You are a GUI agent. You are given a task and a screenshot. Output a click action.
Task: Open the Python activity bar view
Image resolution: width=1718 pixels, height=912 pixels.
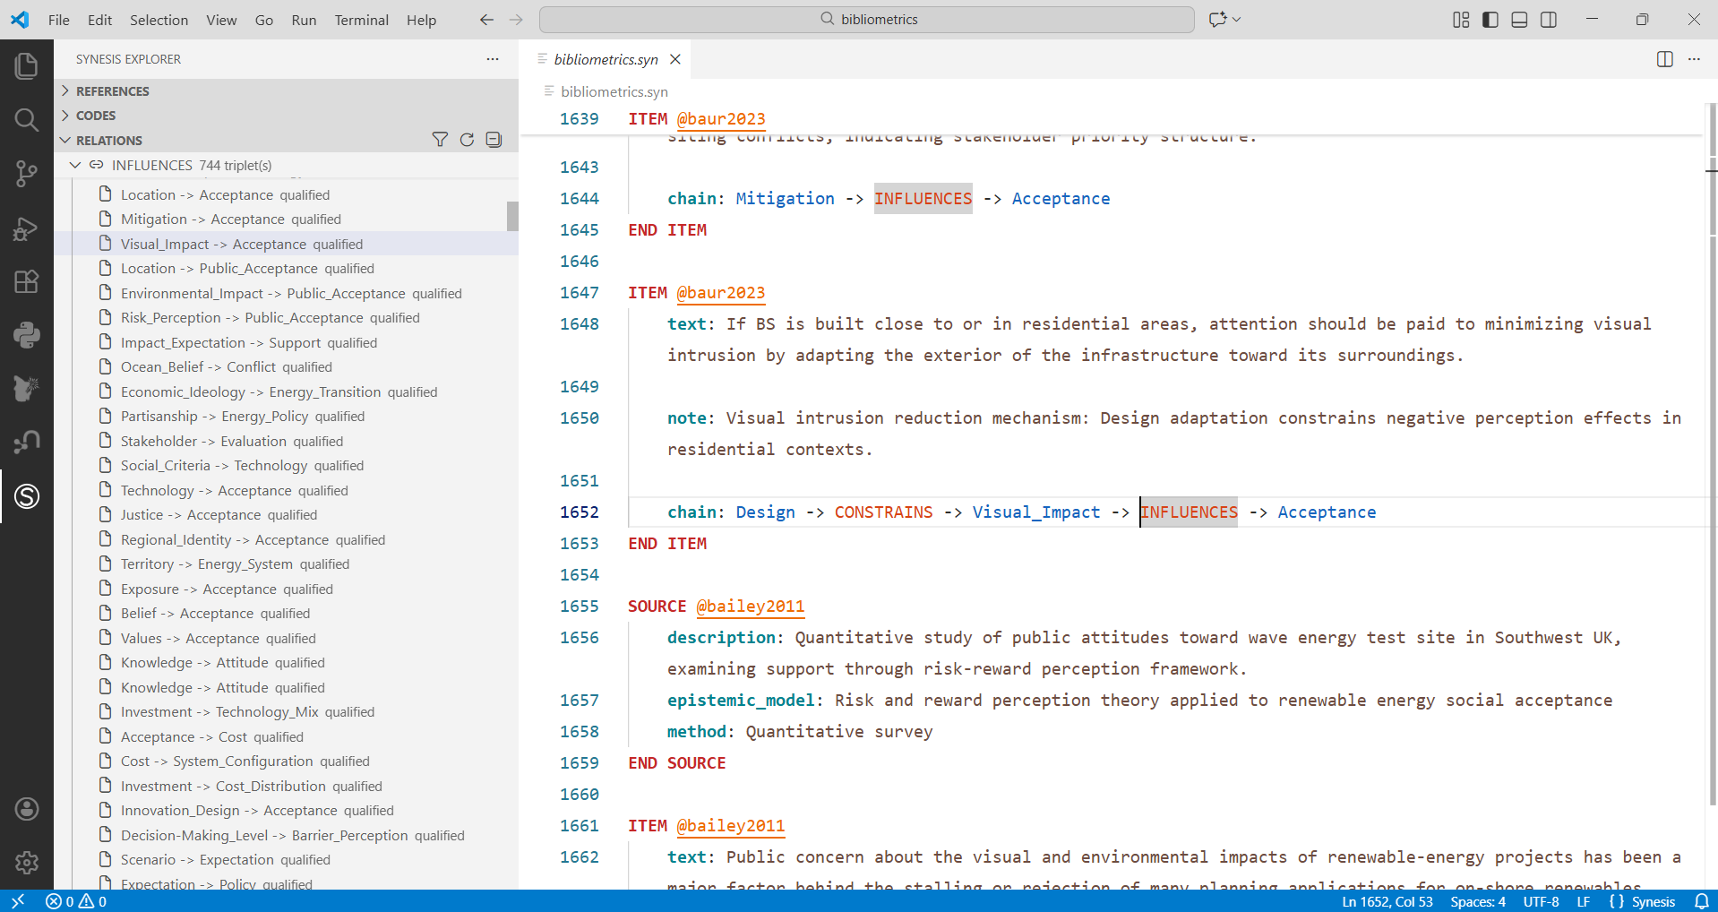coord(27,335)
